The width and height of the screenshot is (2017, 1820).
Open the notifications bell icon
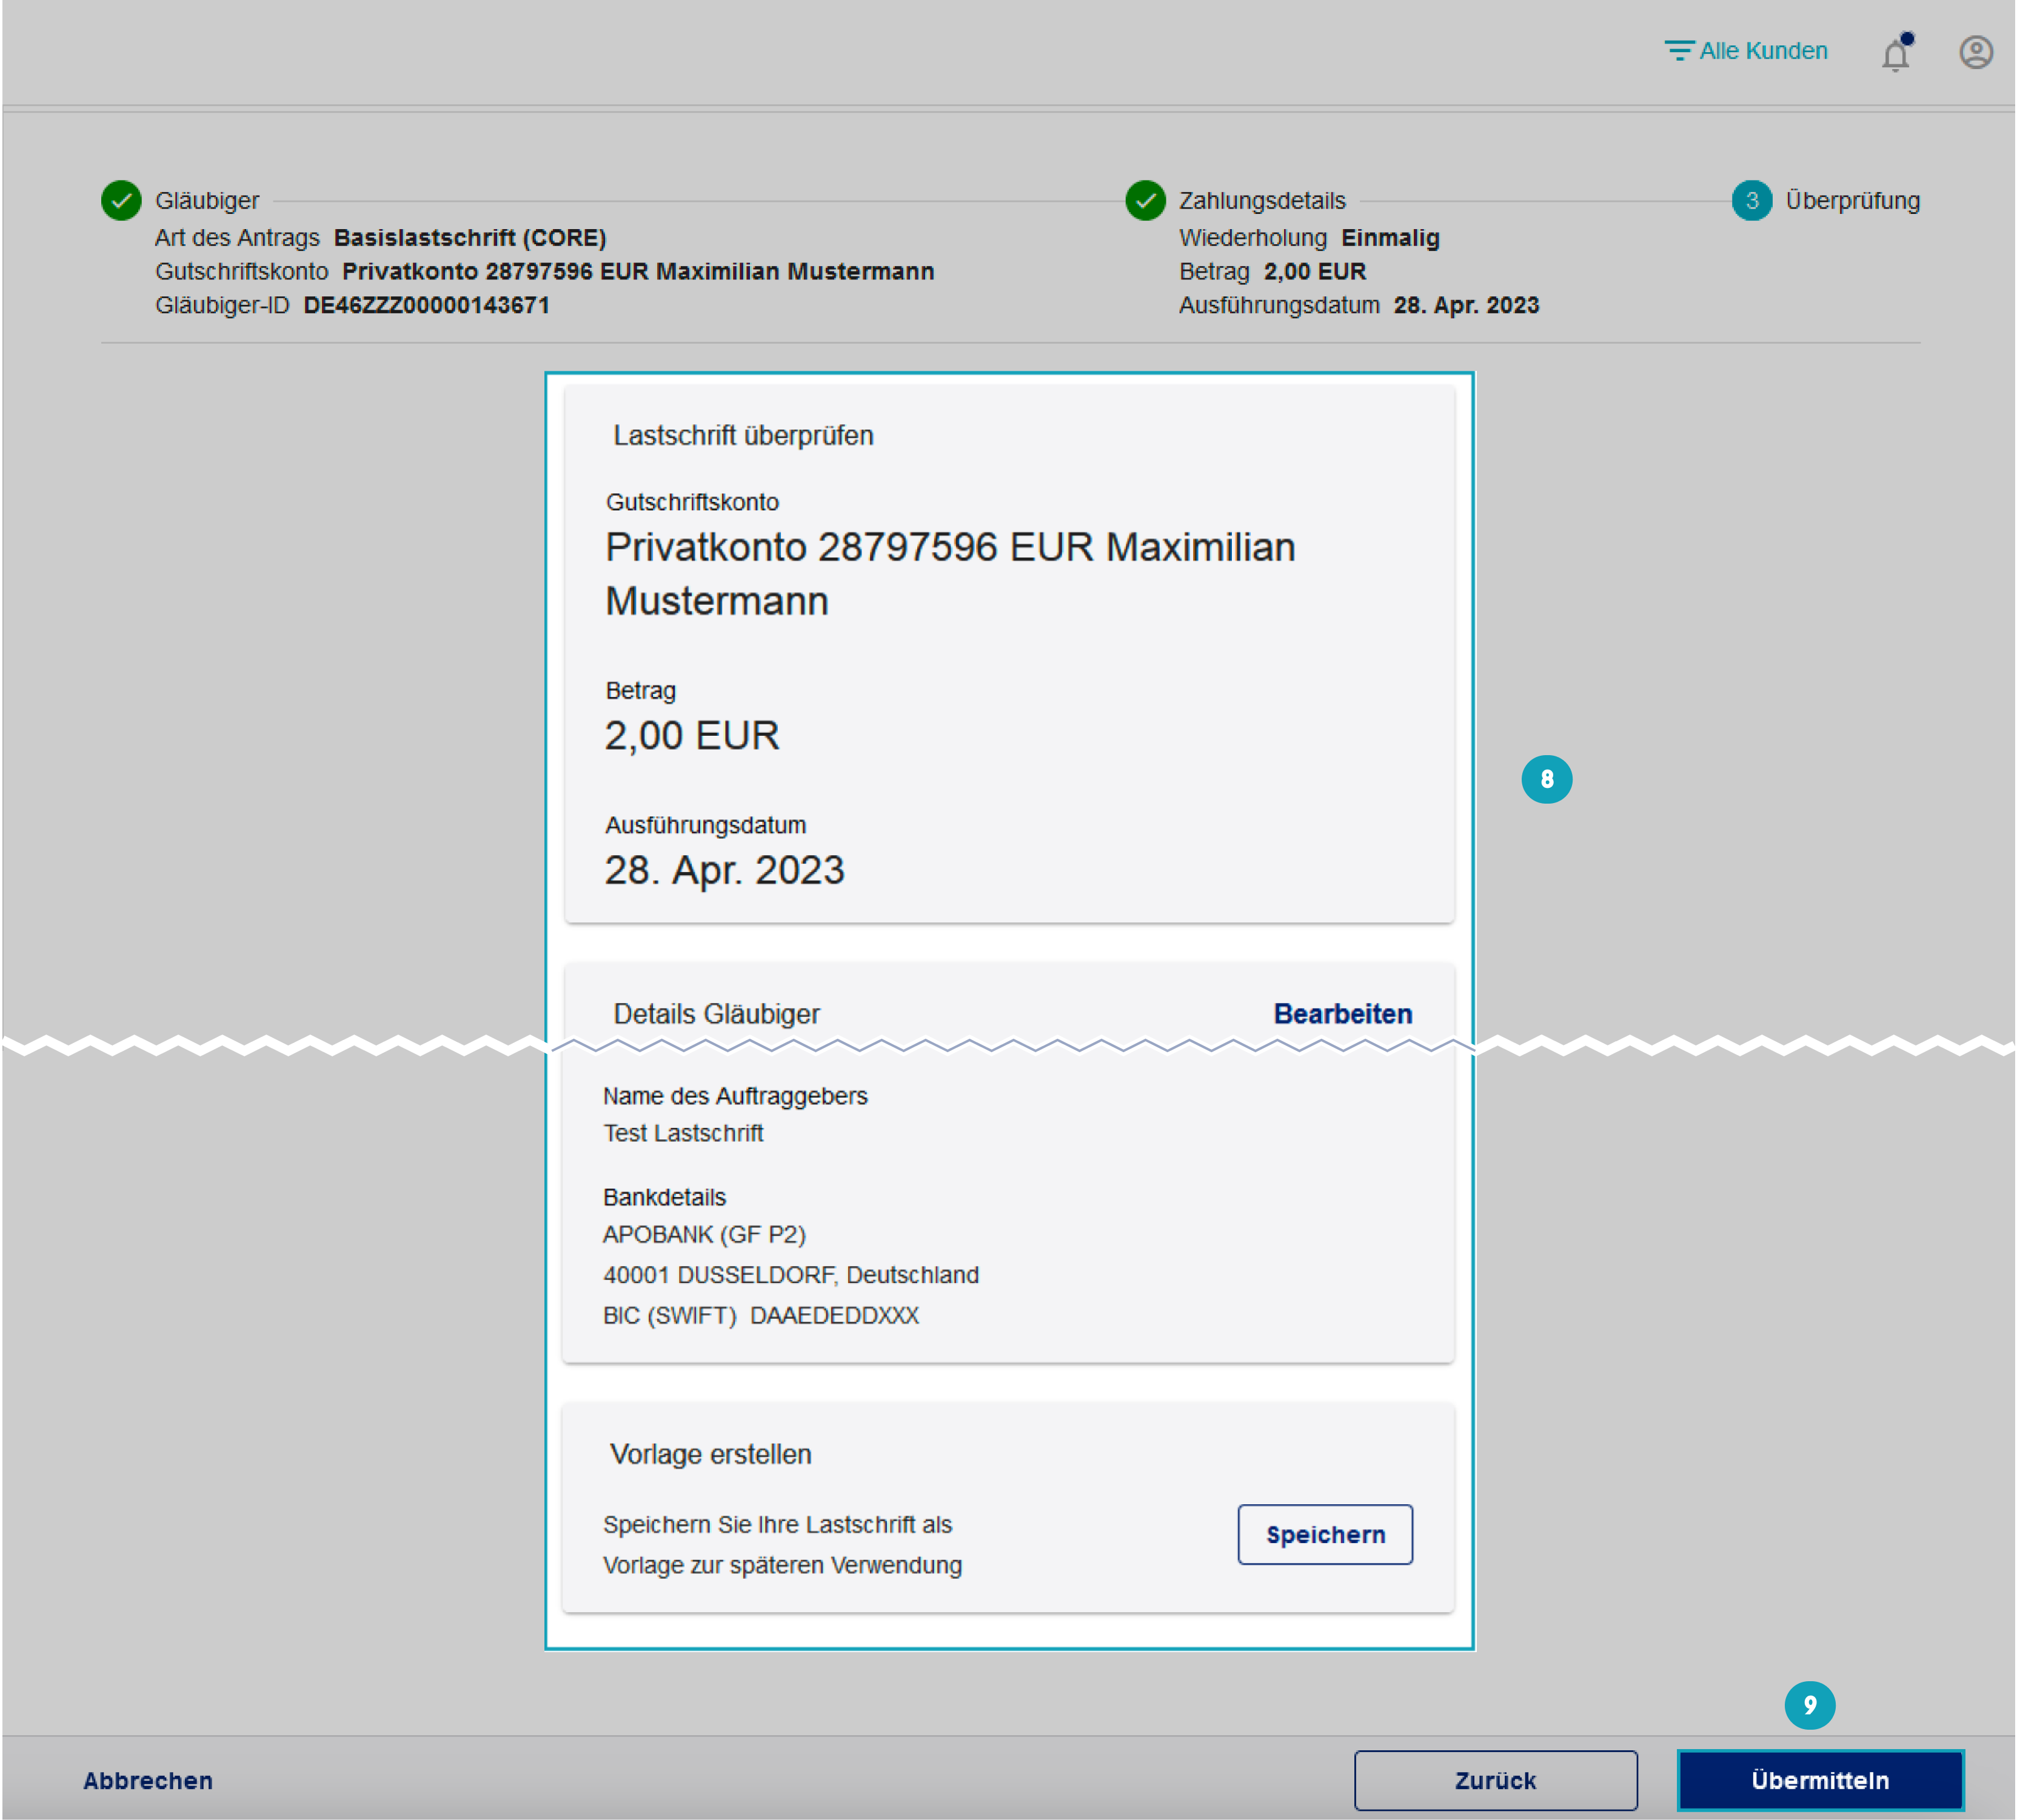tap(1896, 53)
